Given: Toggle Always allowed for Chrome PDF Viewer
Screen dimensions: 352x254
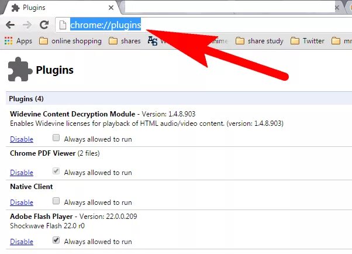Looking at the screenshot, I should [56, 171].
